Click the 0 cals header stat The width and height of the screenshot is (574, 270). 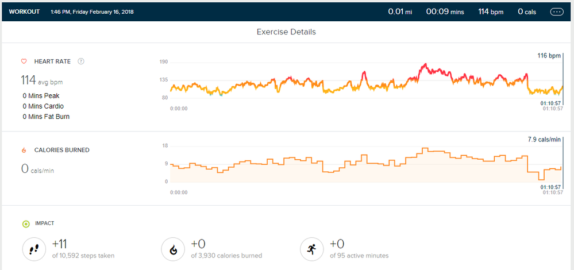click(x=527, y=11)
